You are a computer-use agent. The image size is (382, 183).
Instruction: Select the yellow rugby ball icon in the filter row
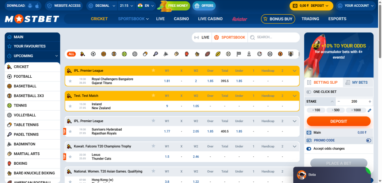(x=218, y=54)
